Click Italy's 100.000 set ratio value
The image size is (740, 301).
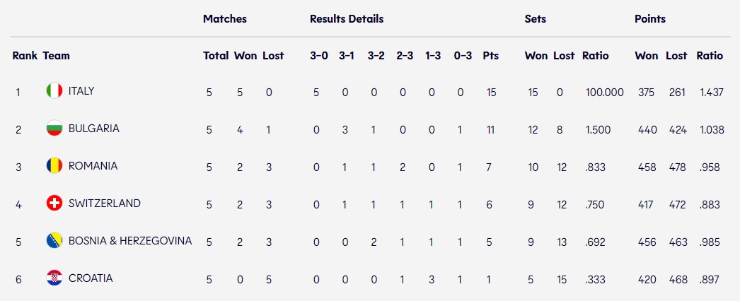pyautogui.click(x=605, y=92)
